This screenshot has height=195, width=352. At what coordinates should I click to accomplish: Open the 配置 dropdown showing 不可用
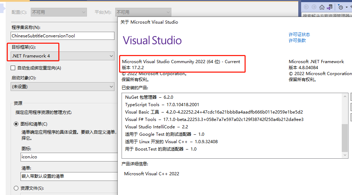click(x=59, y=12)
